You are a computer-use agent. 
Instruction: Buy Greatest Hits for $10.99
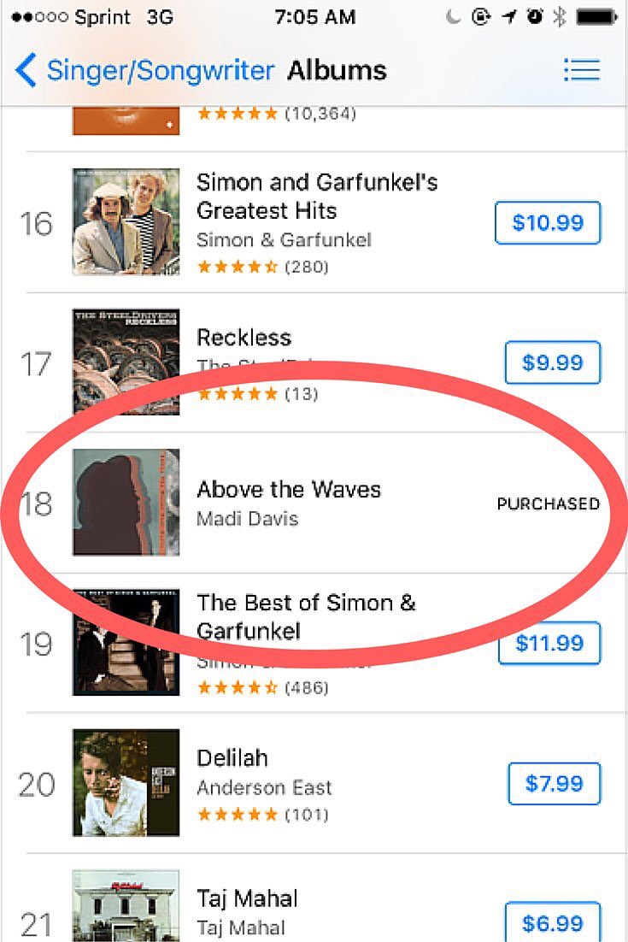[x=548, y=223]
